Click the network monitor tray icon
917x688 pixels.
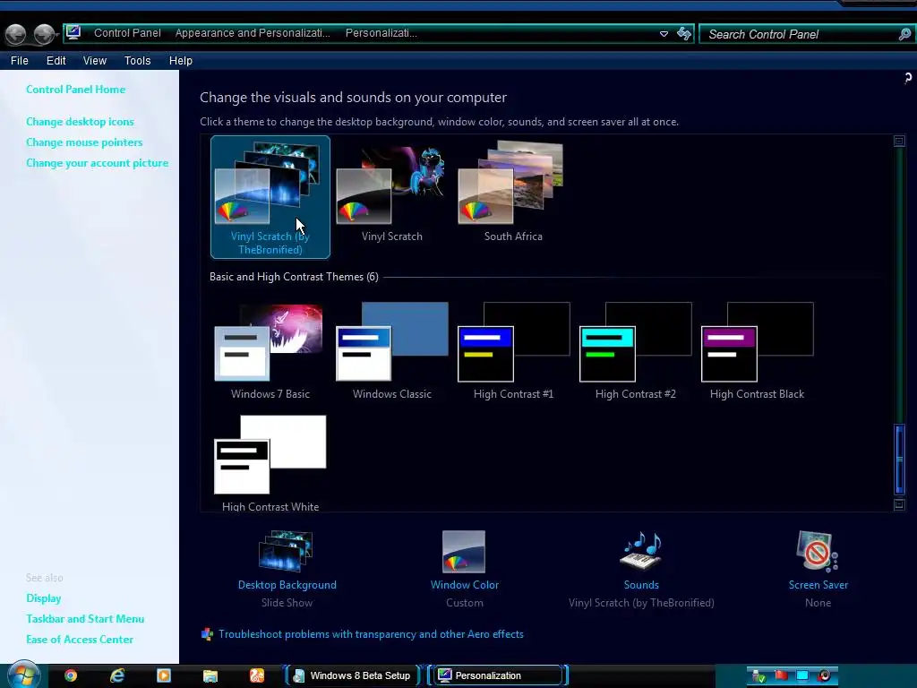[802, 675]
